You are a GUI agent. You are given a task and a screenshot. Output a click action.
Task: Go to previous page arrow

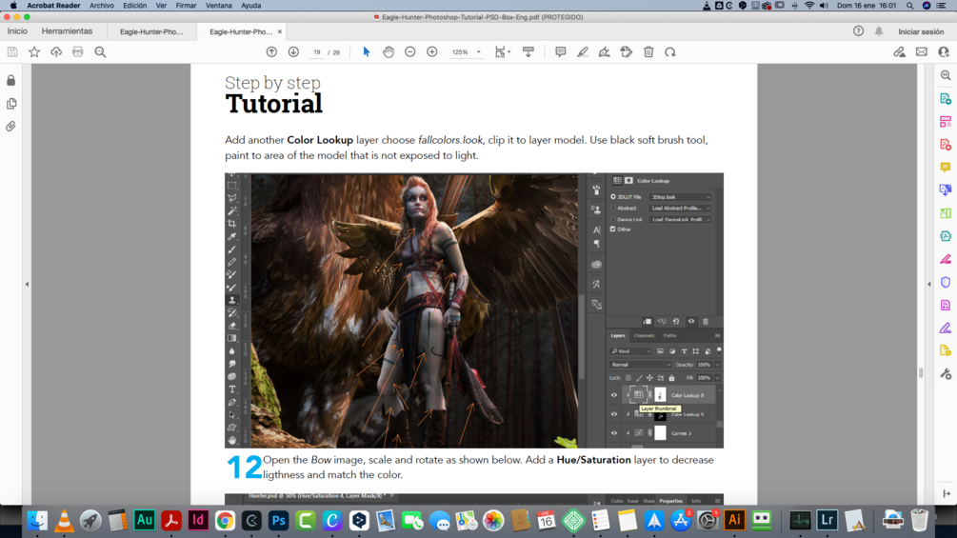coord(271,51)
